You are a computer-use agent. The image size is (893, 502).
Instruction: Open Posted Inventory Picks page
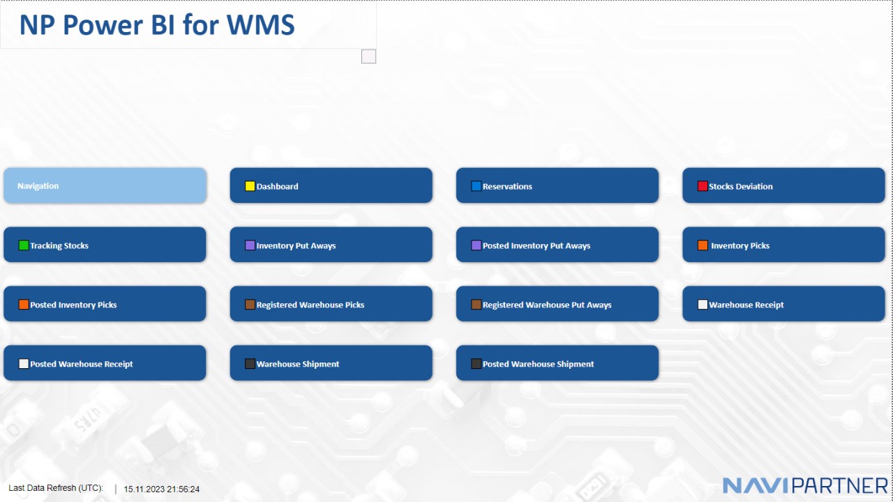click(105, 304)
